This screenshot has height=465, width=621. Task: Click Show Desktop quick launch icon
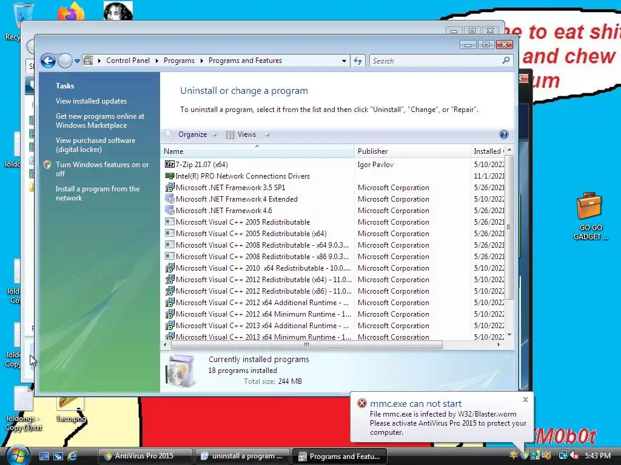tap(44, 456)
